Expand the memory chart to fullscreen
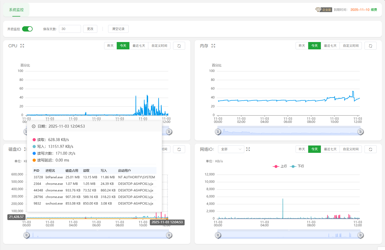 213,46
